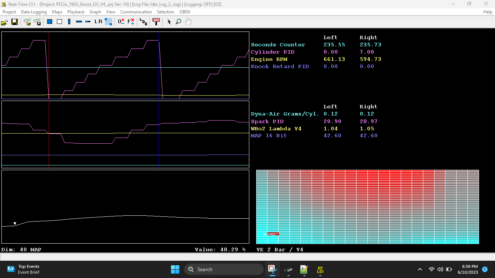495x278 pixels.
Task: Open the Playback menu
Action: [x=76, y=12]
